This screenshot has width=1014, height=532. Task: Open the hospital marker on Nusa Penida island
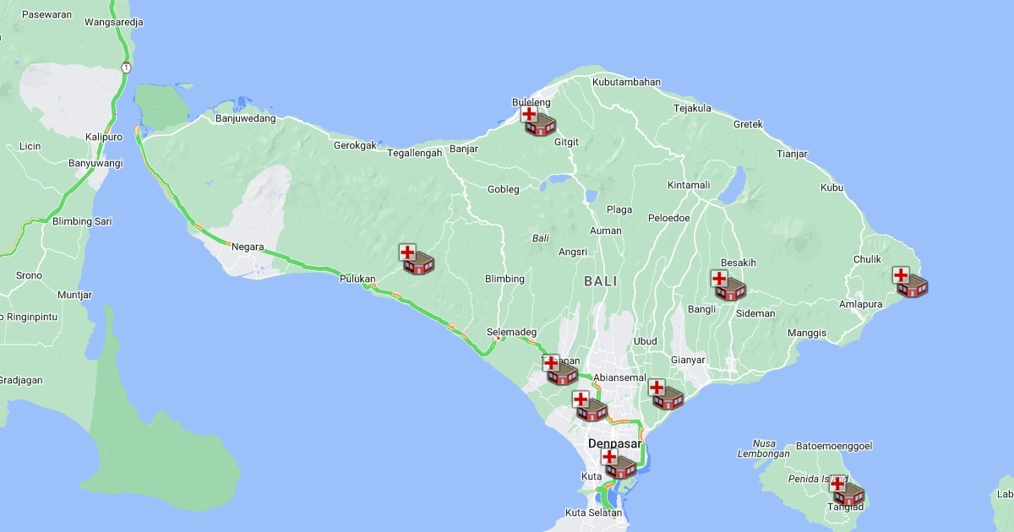coord(846,491)
